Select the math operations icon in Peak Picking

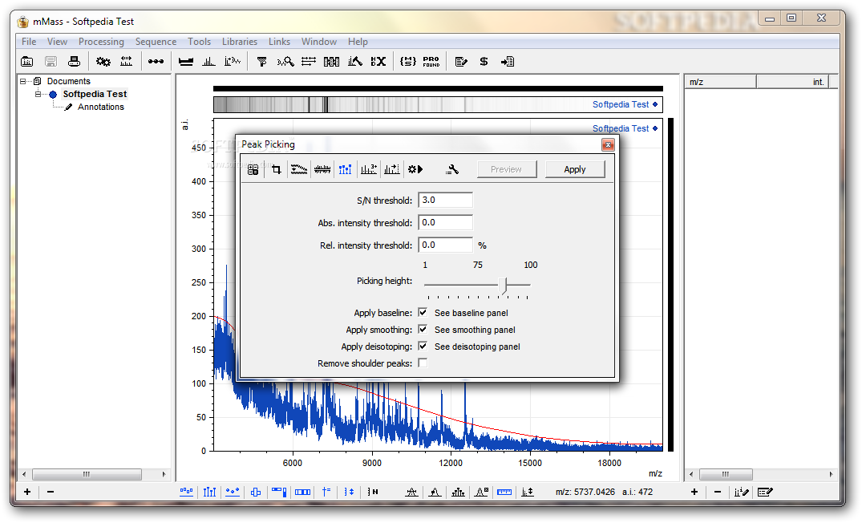point(253,169)
